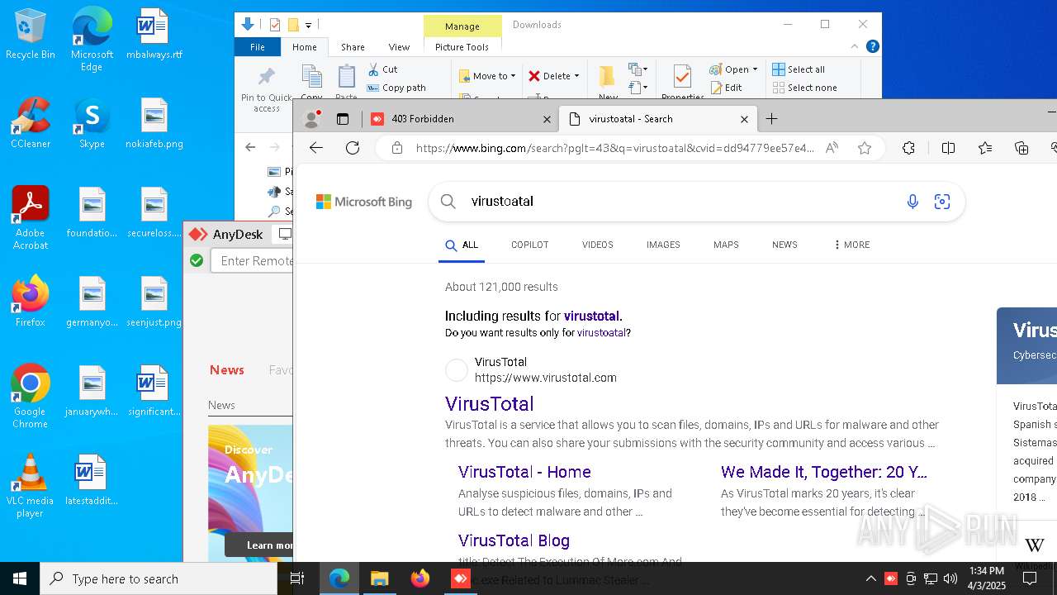Click the News tab in AnyDesk
This screenshot has width=1057, height=595.
click(x=227, y=370)
